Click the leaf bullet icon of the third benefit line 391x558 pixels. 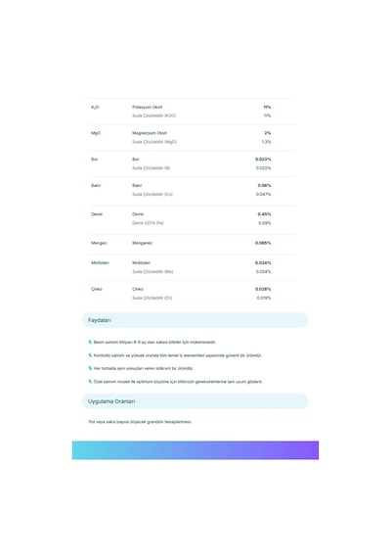90,368
